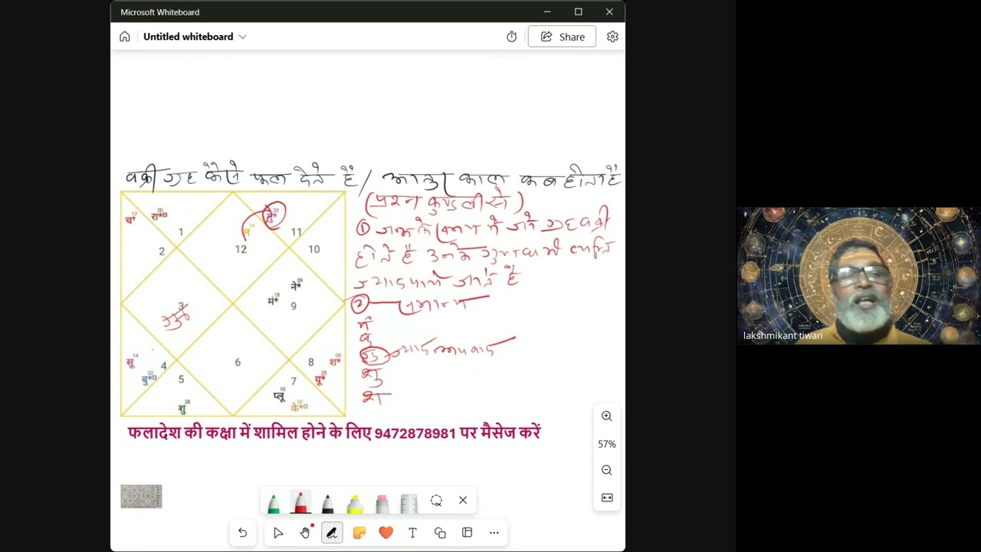Image resolution: width=981 pixels, height=552 pixels.
Task: Maximize the Microsoft Whiteboard window
Action: pos(579,11)
